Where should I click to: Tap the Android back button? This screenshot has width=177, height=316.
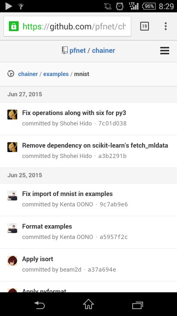pos(39,305)
